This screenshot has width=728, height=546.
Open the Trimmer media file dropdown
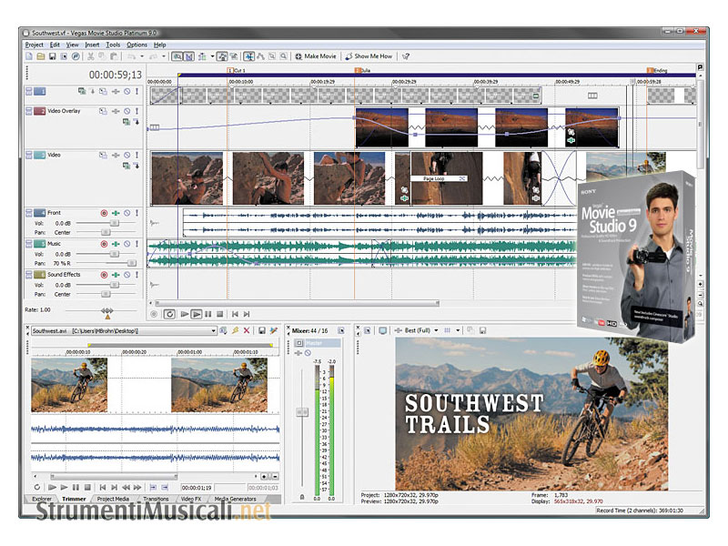tap(214, 331)
